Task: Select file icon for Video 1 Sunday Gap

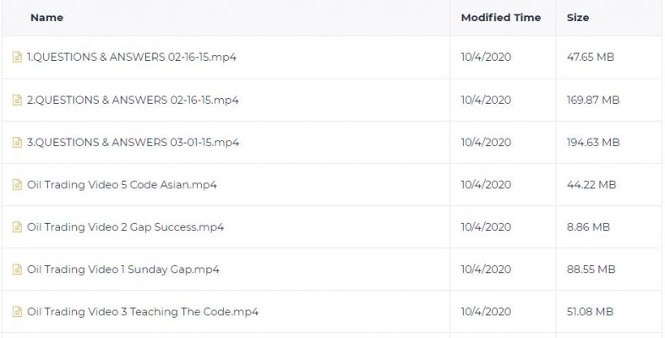Action: pos(17,270)
